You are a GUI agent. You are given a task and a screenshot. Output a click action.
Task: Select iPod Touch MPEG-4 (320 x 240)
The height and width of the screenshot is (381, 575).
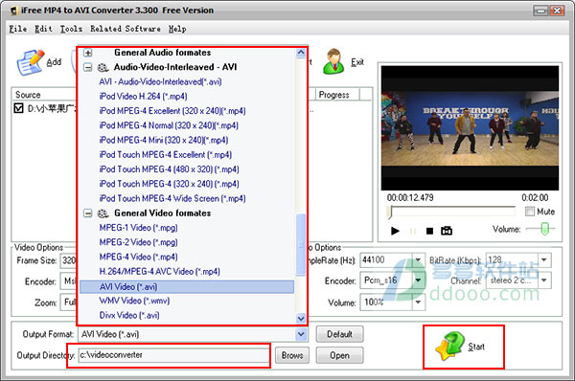tap(169, 184)
